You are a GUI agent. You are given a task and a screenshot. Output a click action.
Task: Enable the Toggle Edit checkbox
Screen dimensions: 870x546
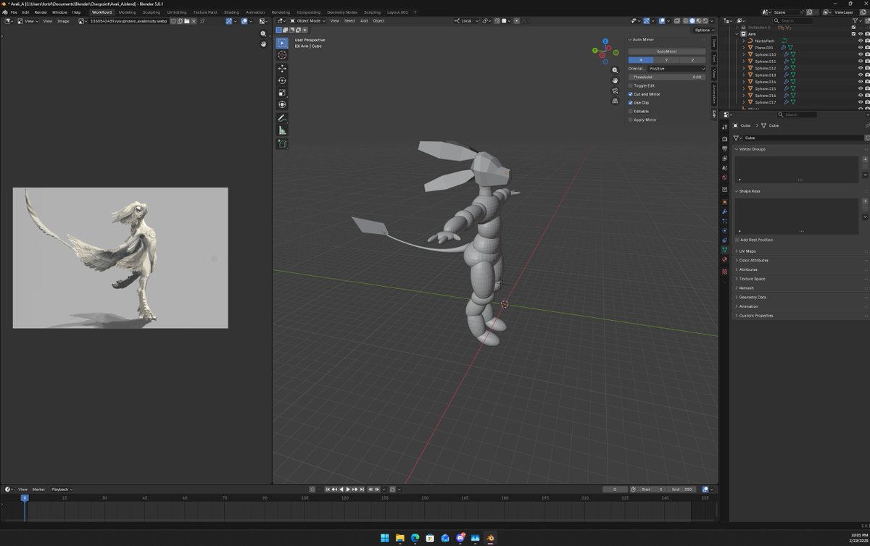pyautogui.click(x=631, y=85)
